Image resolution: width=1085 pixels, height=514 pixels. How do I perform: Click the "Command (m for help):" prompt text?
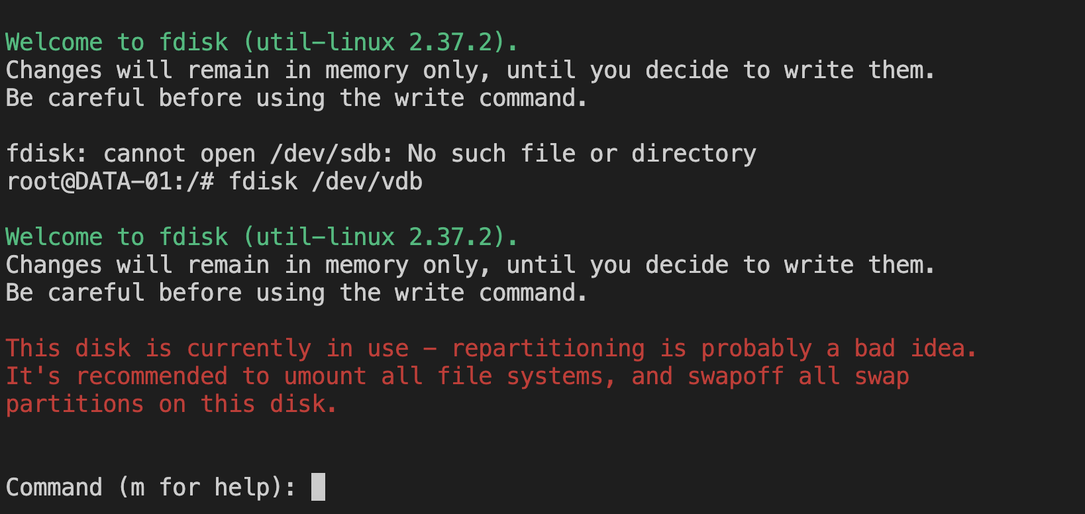coord(150,488)
